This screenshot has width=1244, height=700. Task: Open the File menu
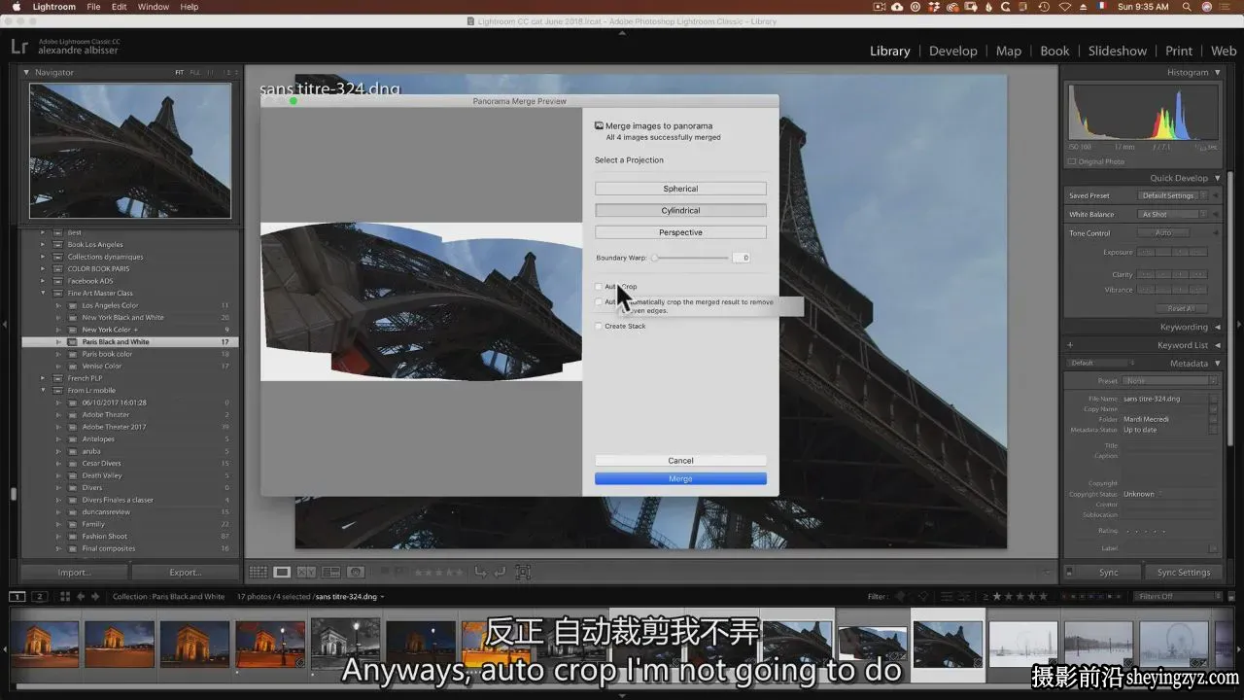[x=93, y=7]
